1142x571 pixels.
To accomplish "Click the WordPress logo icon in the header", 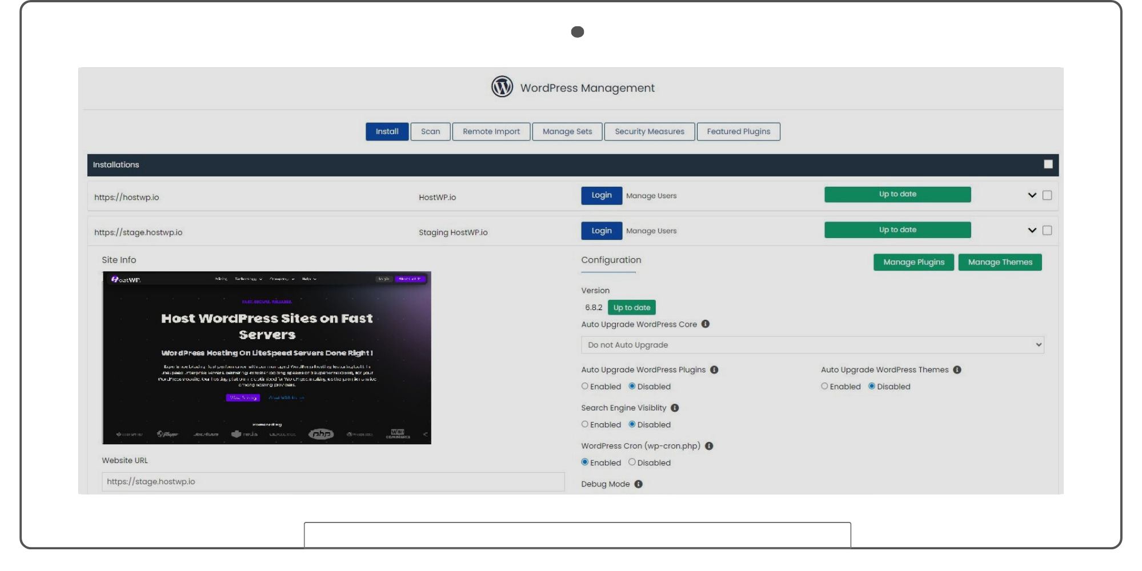I will [502, 87].
